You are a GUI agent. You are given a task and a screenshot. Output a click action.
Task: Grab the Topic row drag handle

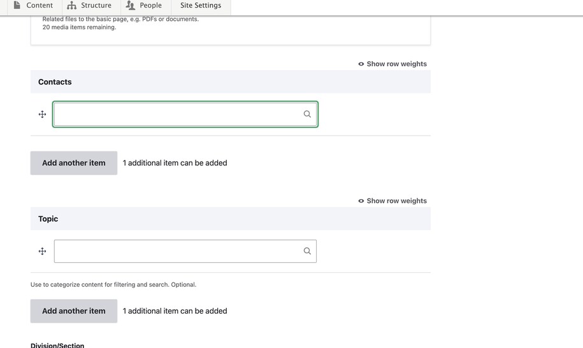(42, 251)
